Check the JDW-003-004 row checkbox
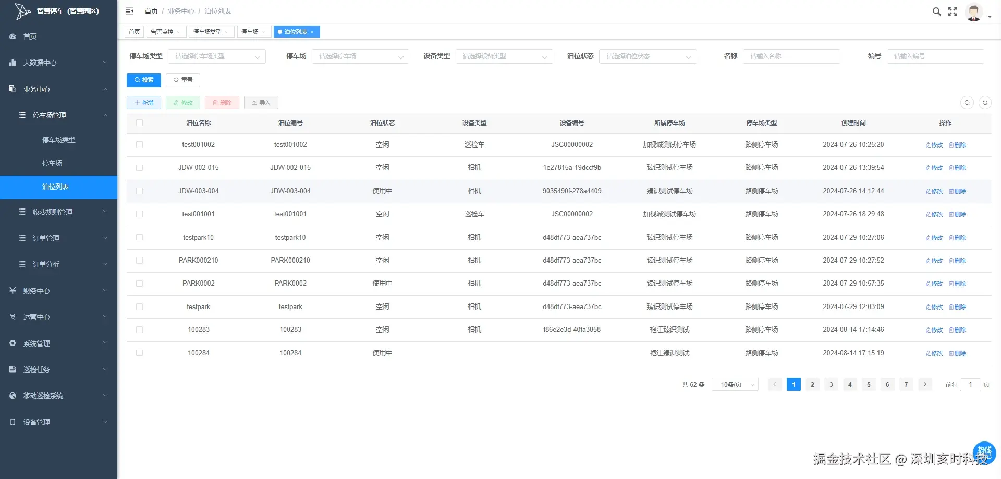This screenshot has height=479, width=1001. pos(139,191)
